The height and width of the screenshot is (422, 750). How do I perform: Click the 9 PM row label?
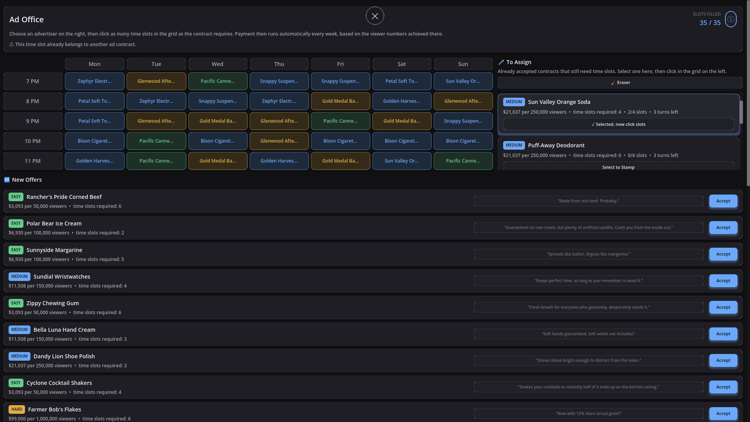point(33,121)
